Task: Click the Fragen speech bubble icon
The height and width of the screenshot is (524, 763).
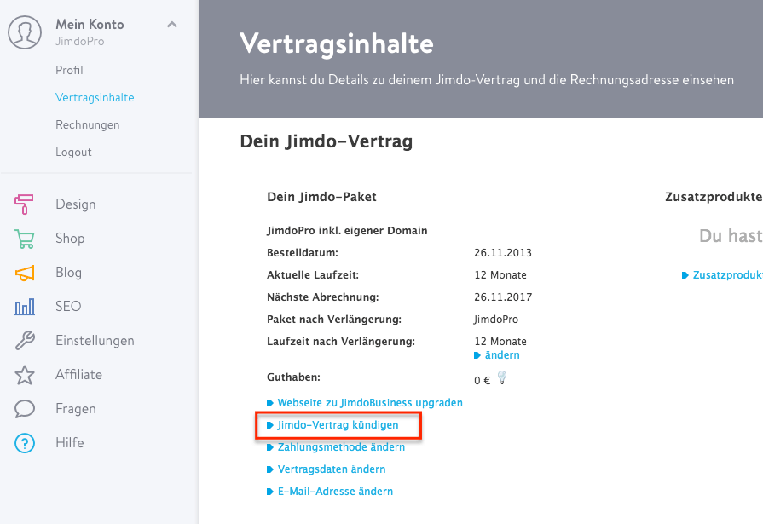Action: point(25,409)
